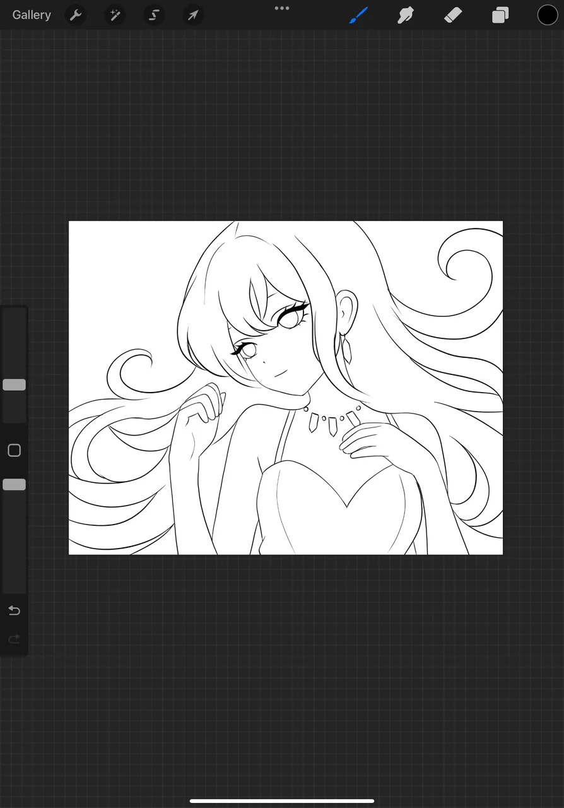Click the brush size slider handle
This screenshot has height=808, width=564.
click(x=14, y=384)
